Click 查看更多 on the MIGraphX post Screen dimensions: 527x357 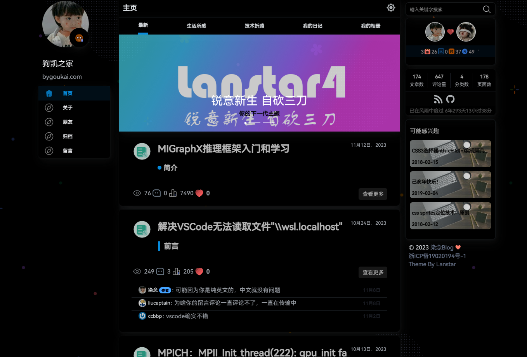[x=373, y=194]
